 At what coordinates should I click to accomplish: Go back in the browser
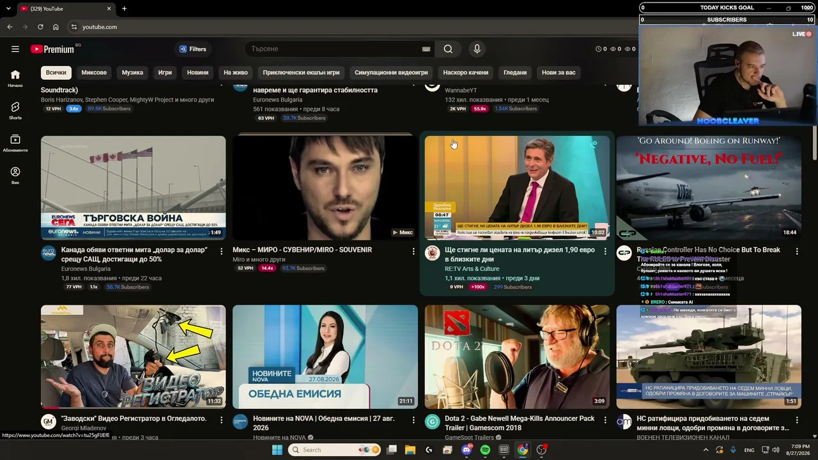10,27
